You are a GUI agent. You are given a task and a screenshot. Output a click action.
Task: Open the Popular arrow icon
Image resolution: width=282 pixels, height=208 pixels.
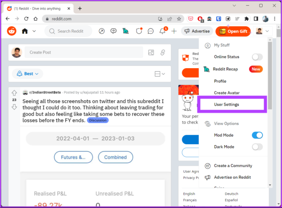[102, 31]
